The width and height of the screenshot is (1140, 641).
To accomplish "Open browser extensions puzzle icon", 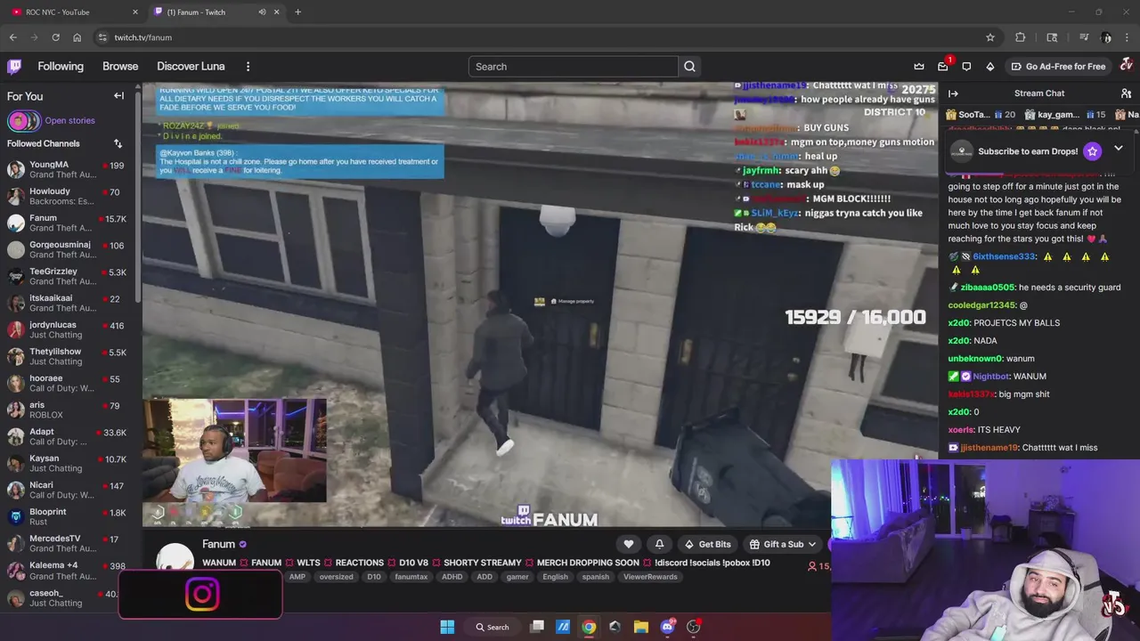I will click(1021, 37).
